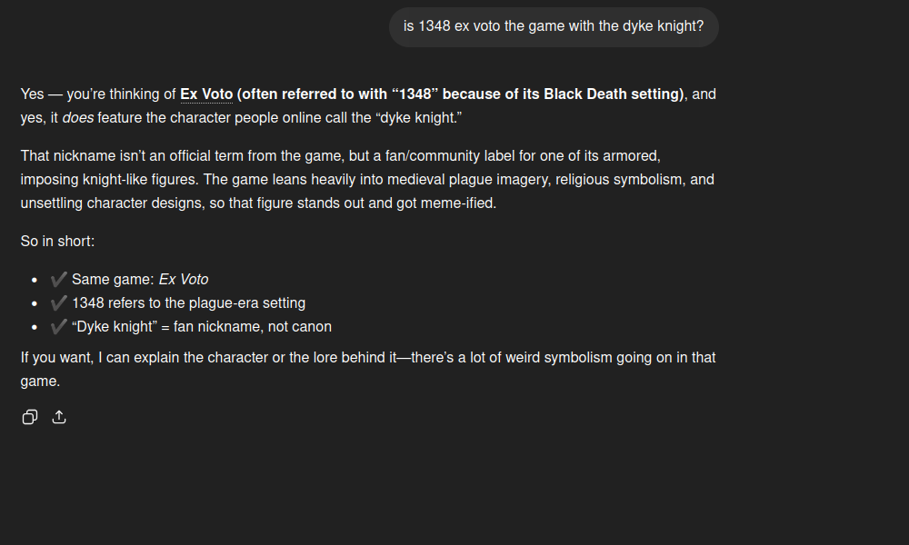Click the bullet dot before "Same game"
This screenshot has height=545, width=909.
click(x=35, y=280)
